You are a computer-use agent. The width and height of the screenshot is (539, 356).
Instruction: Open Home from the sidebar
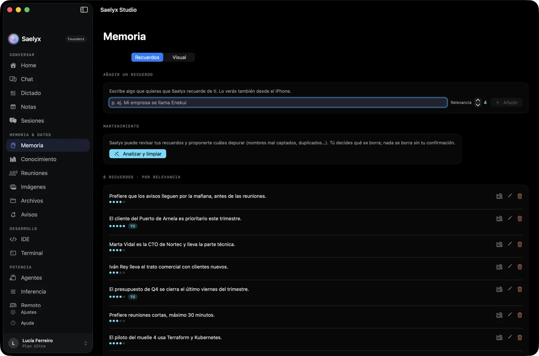click(x=48, y=65)
